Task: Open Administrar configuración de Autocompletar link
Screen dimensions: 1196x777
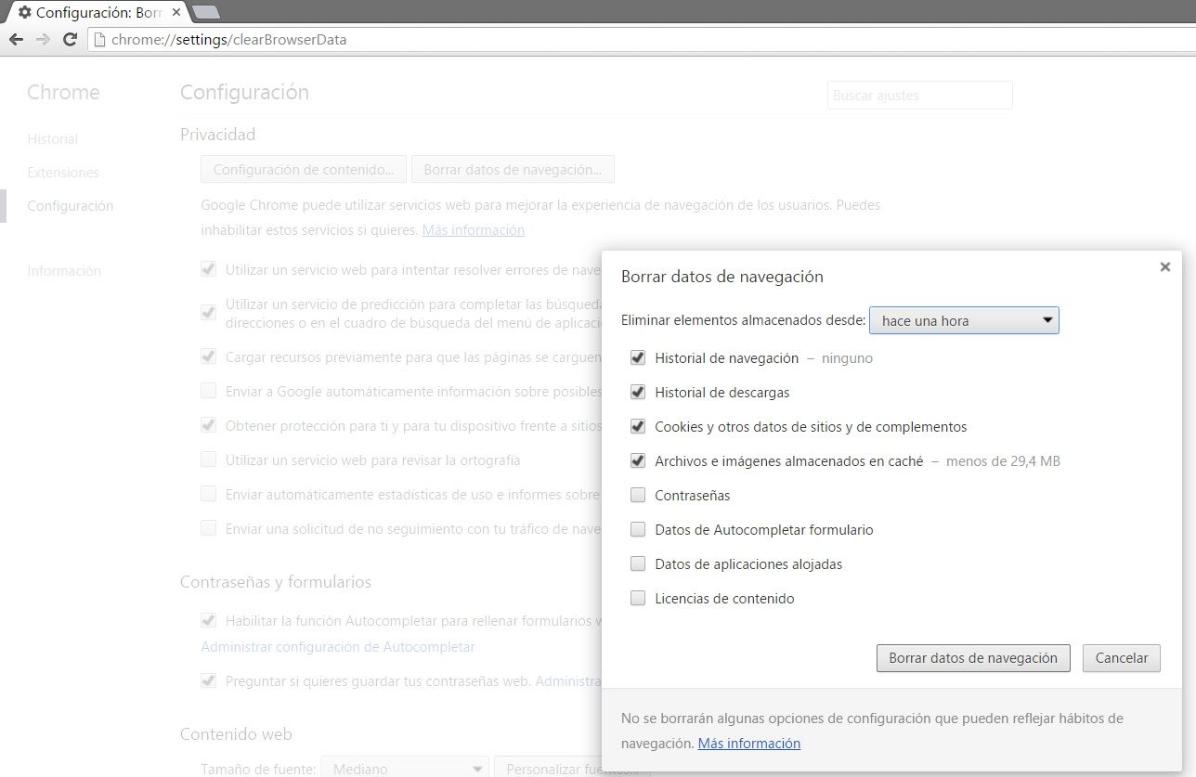Action: (x=338, y=647)
